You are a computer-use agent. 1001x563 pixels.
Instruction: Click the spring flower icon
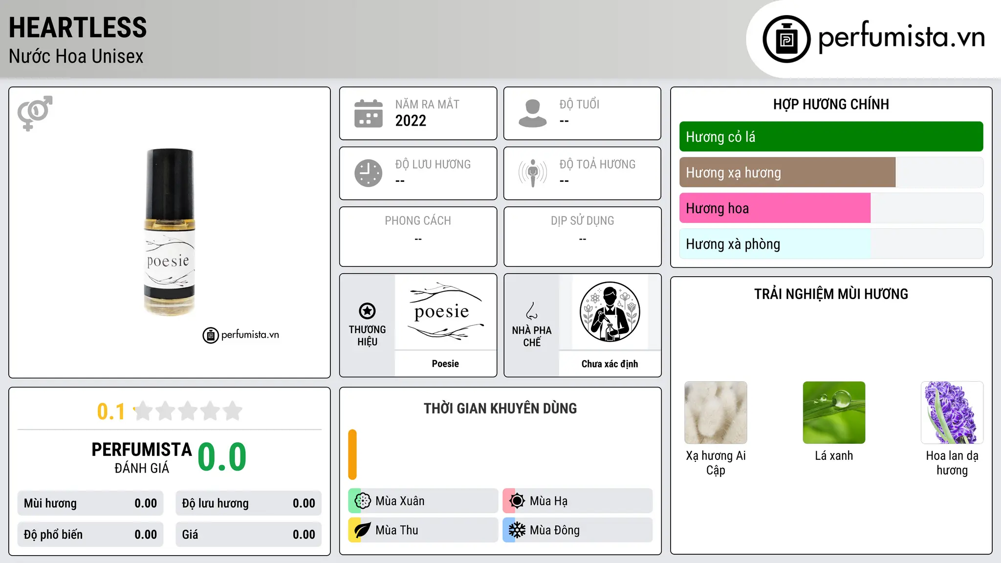pyautogui.click(x=363, y=501)
